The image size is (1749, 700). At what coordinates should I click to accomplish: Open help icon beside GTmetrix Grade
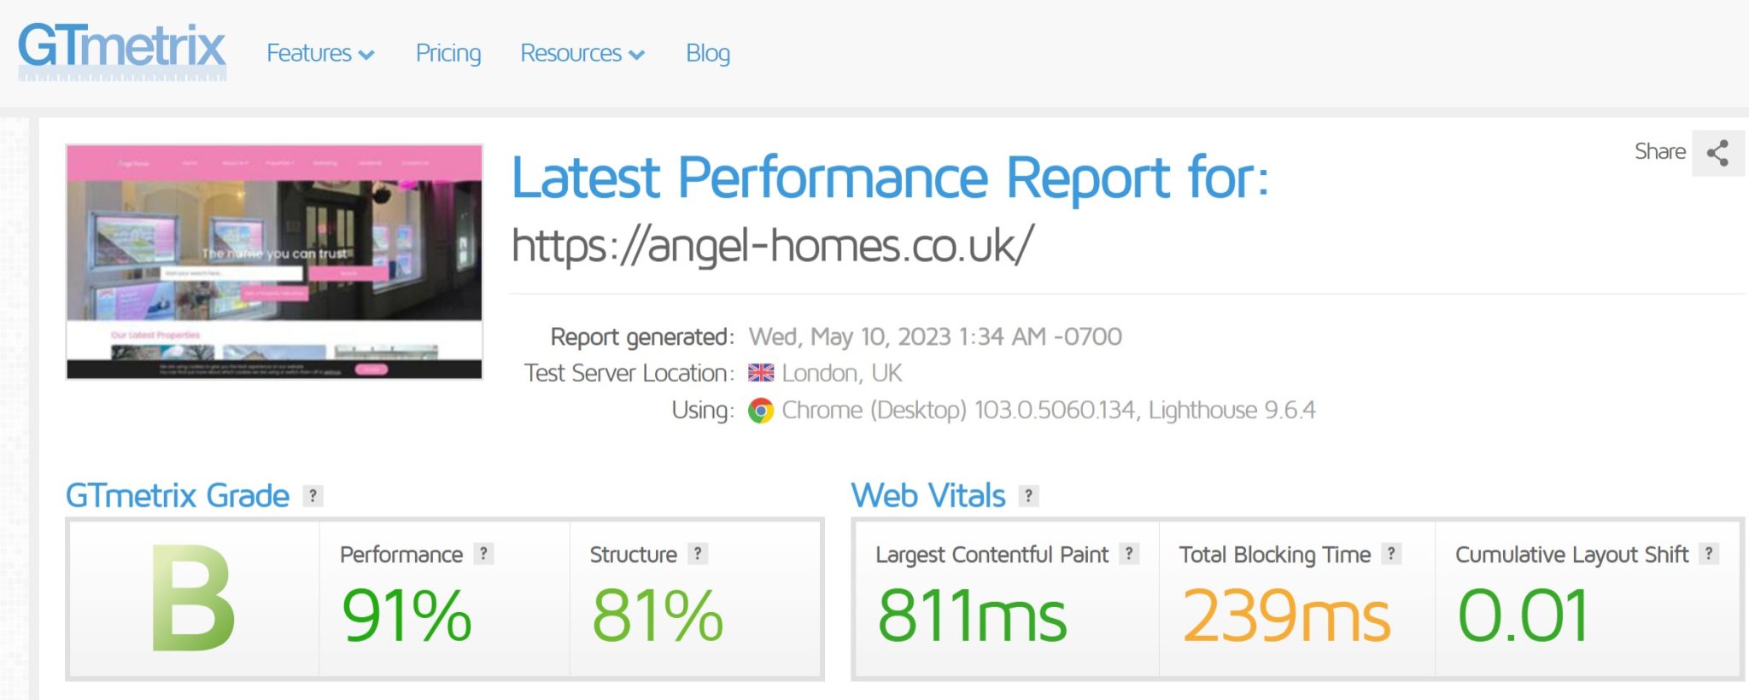point(313,496)
